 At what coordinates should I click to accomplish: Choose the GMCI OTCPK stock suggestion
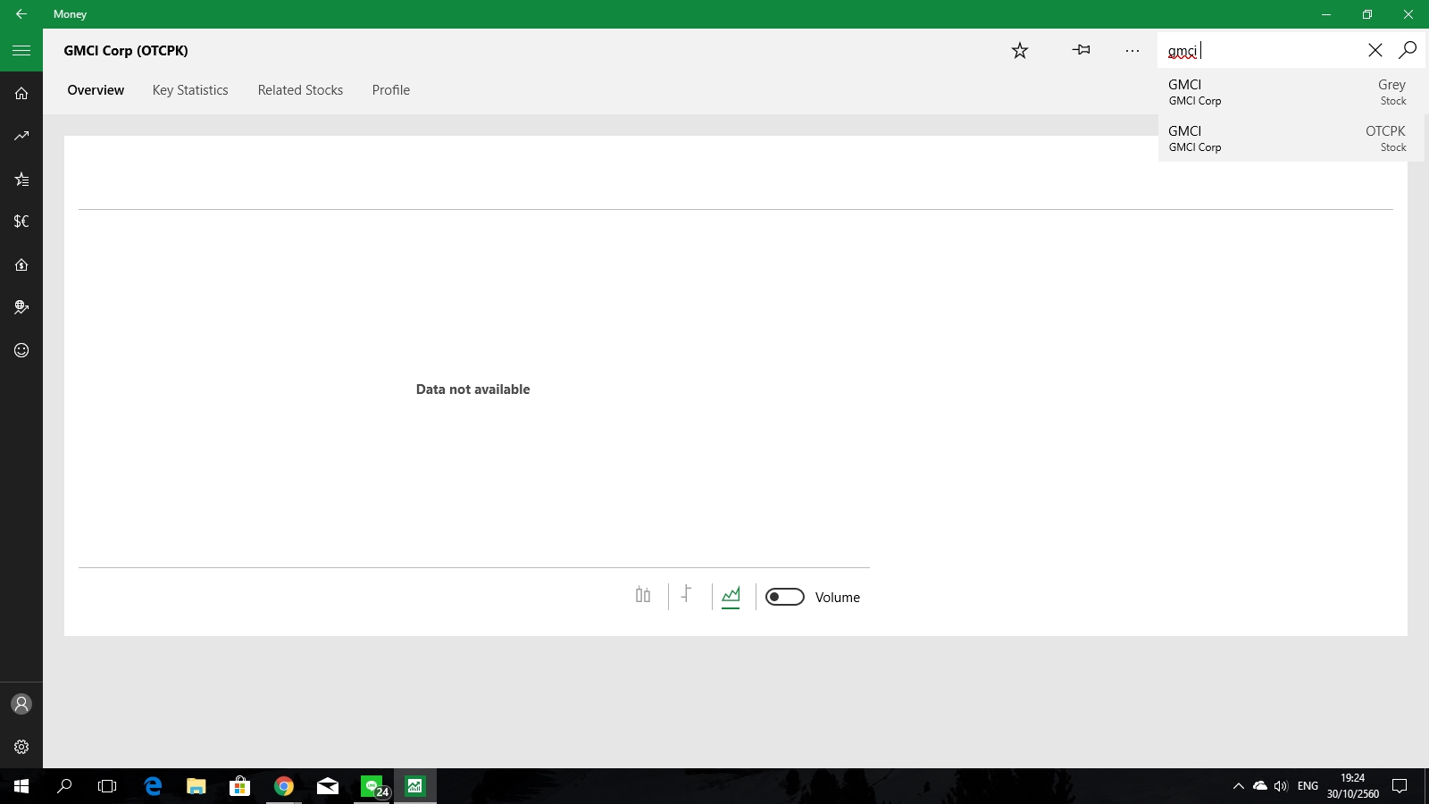1291,138
